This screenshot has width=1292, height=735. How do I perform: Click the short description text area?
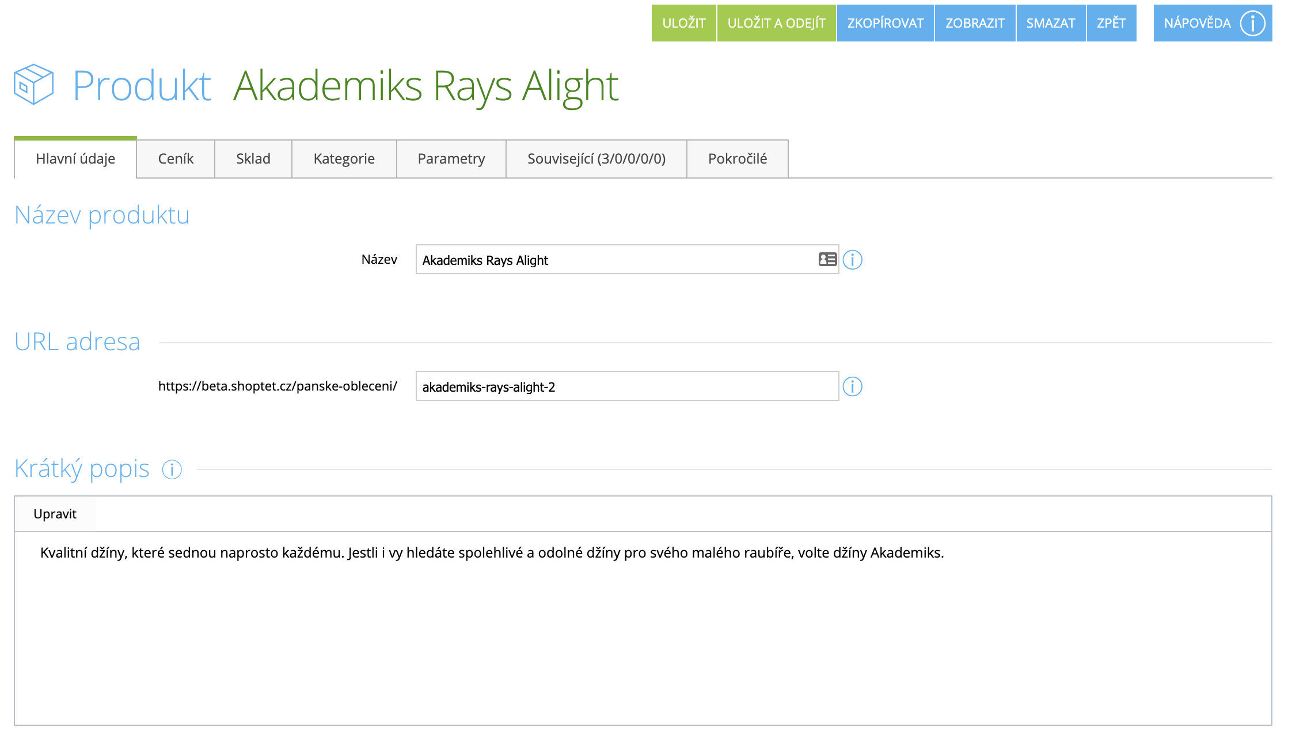click(x=643, y=628)
